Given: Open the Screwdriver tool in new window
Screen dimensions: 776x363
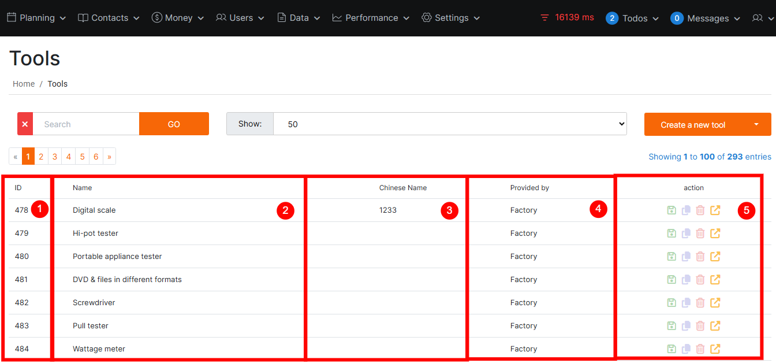Looking at the screenshot, I should [715, 303].
